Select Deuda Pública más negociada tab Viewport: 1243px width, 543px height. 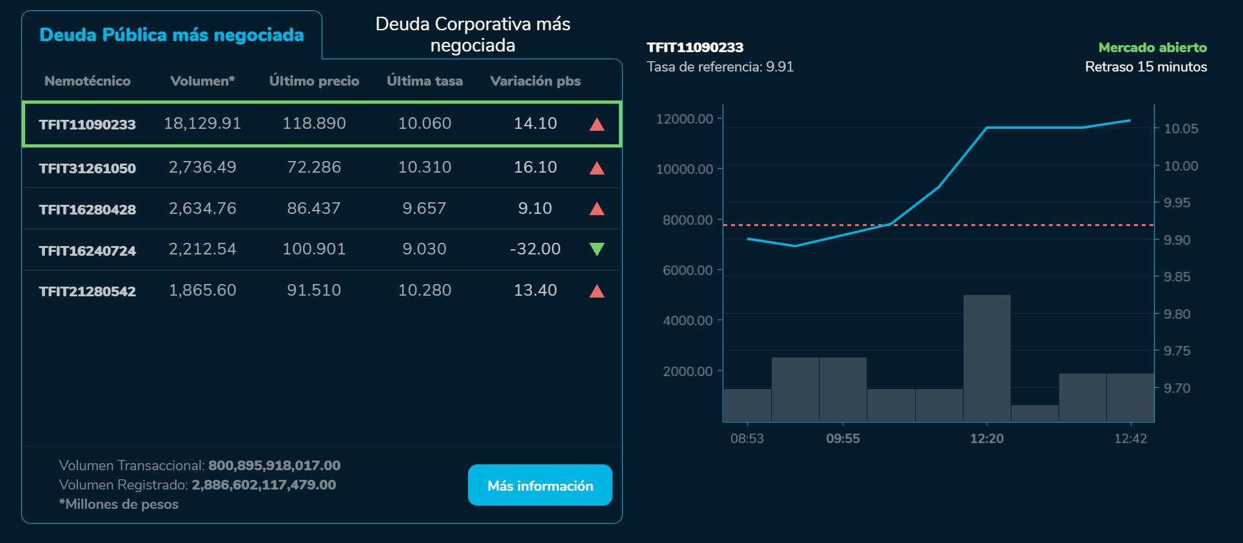171,35
